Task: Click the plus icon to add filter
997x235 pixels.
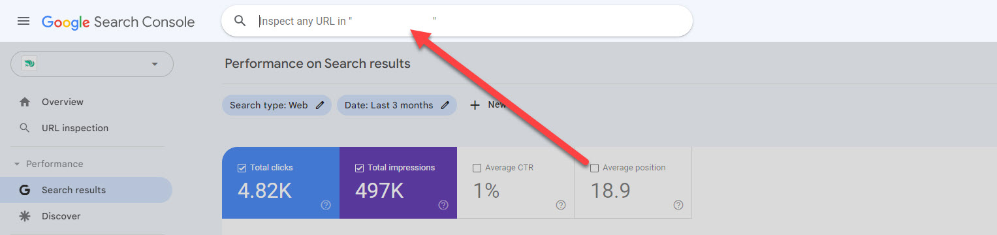Action: point(475,105)
